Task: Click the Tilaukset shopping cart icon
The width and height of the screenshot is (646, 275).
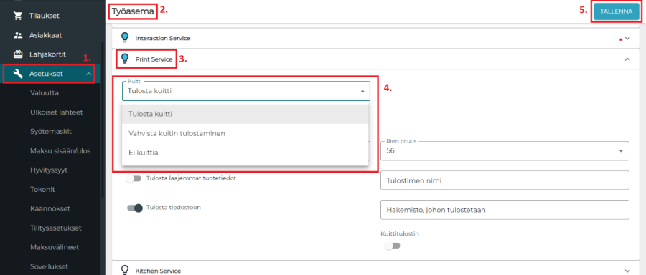Action: click(x=17, y=16)
